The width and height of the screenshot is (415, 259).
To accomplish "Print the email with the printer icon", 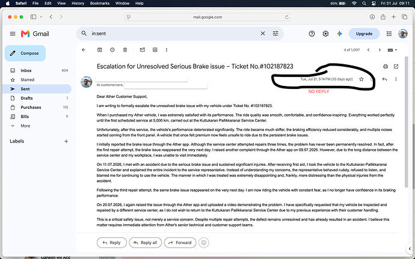I will tap(386, 67).
